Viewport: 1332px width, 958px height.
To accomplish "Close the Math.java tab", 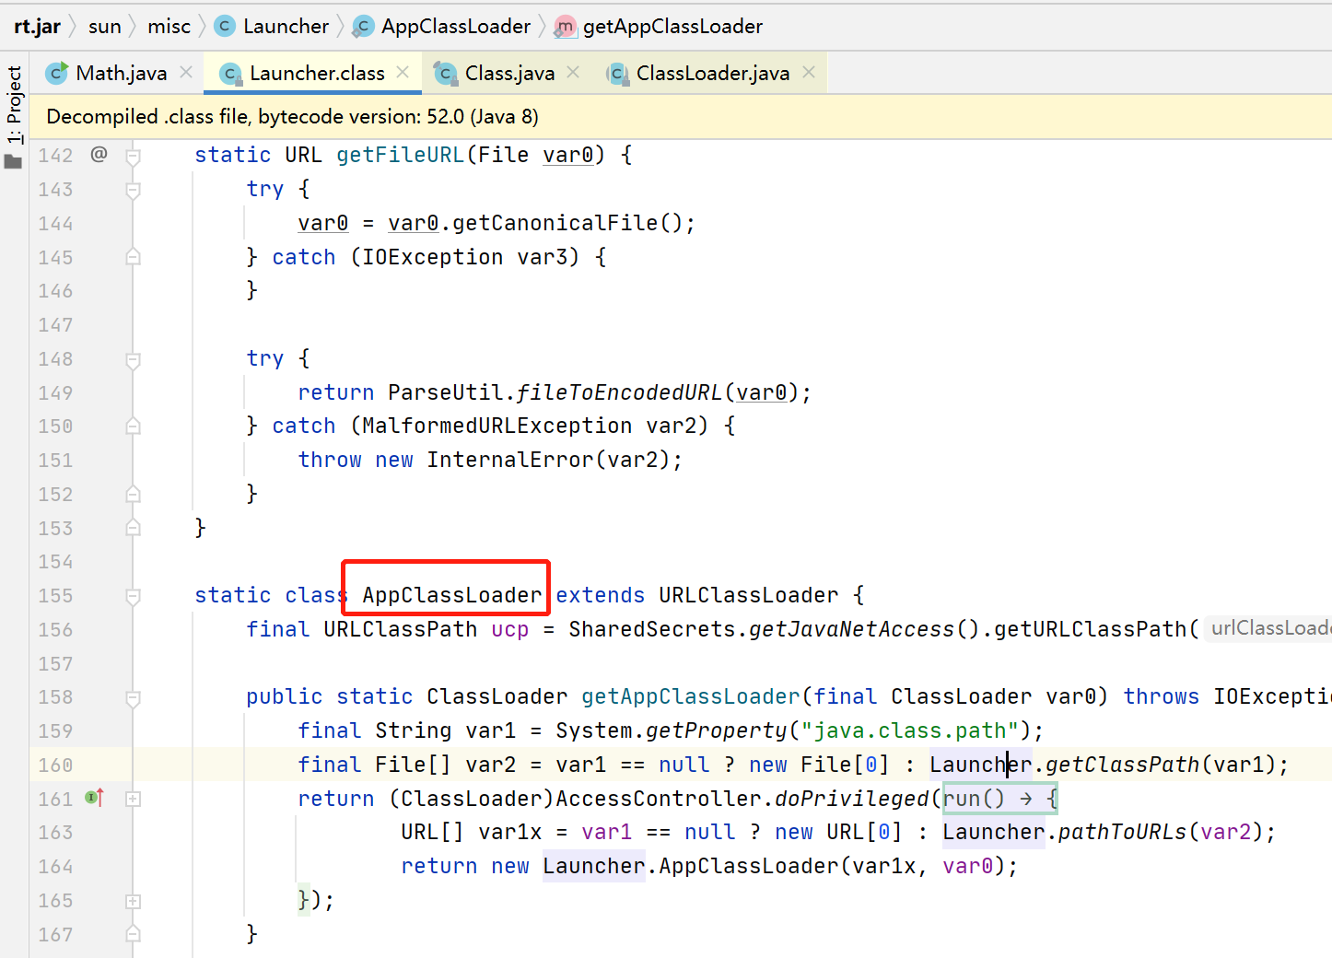I will click(x=186, y=72).
